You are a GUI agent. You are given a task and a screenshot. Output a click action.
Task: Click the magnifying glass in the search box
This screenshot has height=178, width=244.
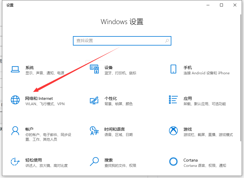(x=166, y=41)
